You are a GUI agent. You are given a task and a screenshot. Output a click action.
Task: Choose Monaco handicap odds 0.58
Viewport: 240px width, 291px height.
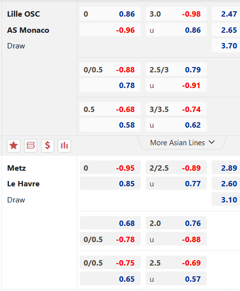[110, 125]
